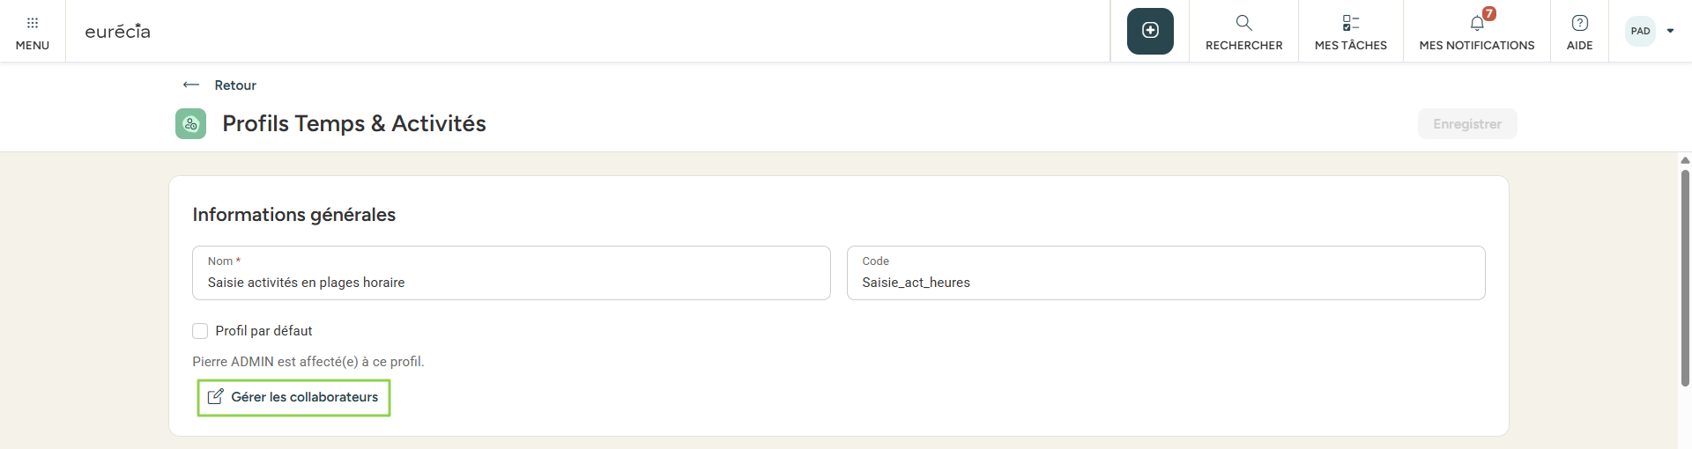Click the MENU label in header
The height and width of the screenshot is (449, 1692).
click(x=33, y=45)
